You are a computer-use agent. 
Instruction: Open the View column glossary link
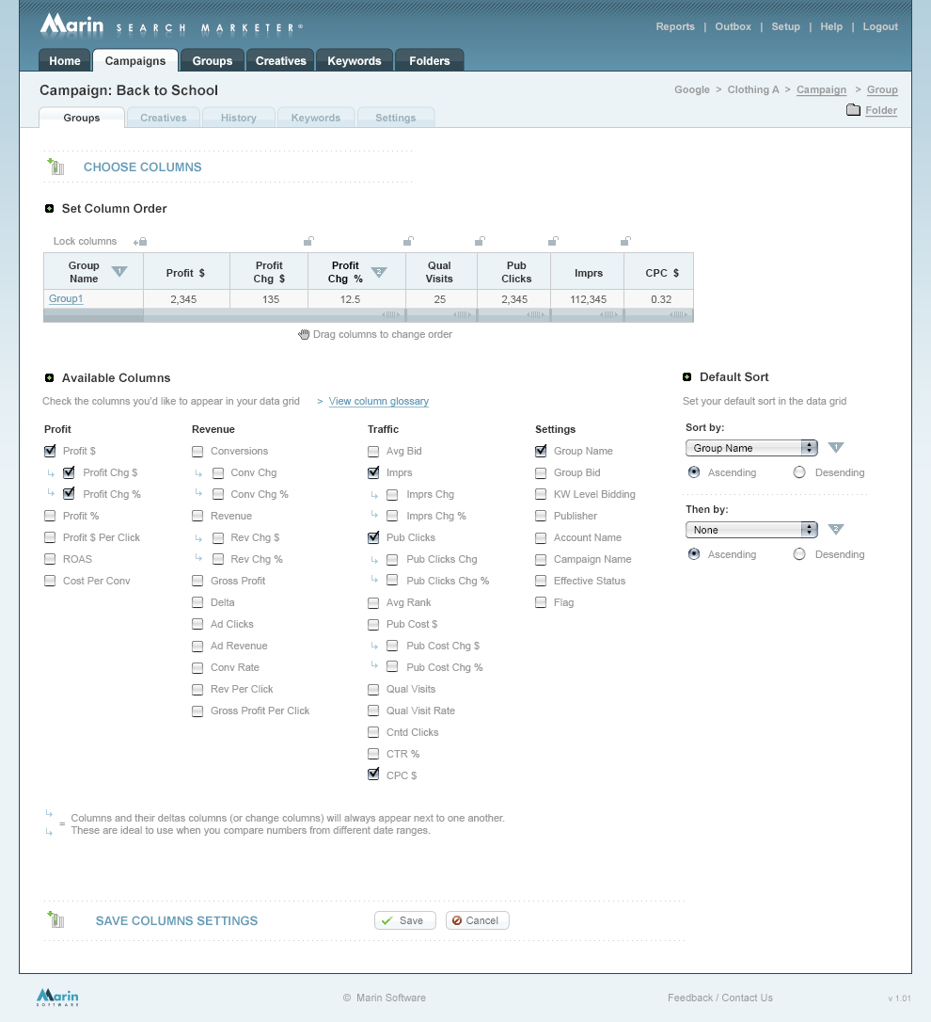click(x=378, y=401)
